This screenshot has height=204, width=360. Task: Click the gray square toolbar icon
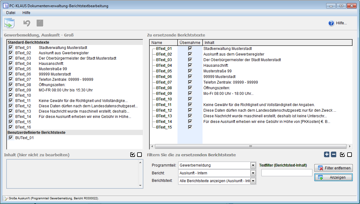[40, 23]
